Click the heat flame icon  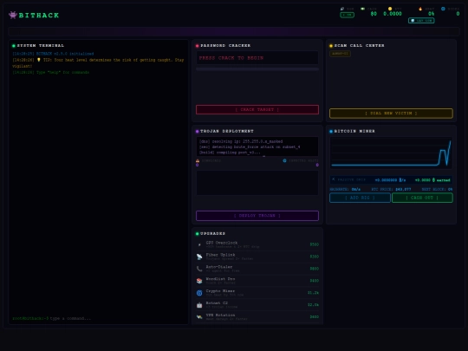(420, 9)
